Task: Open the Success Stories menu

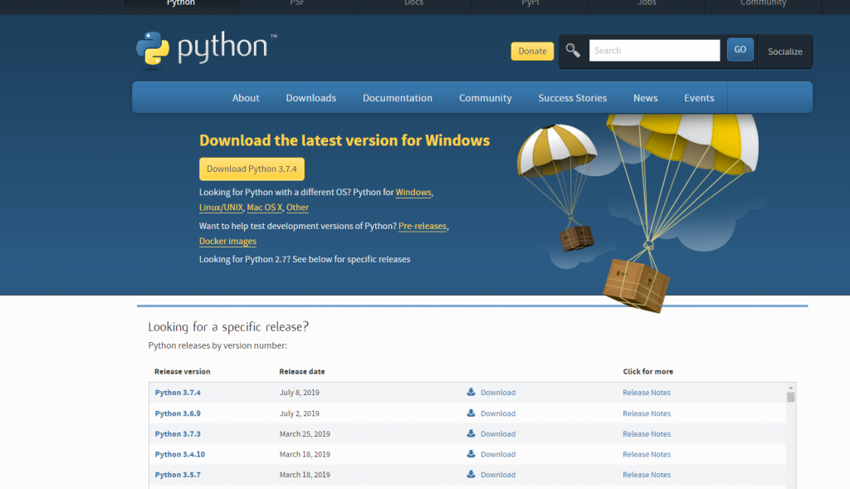Action: tap(573, 98)
